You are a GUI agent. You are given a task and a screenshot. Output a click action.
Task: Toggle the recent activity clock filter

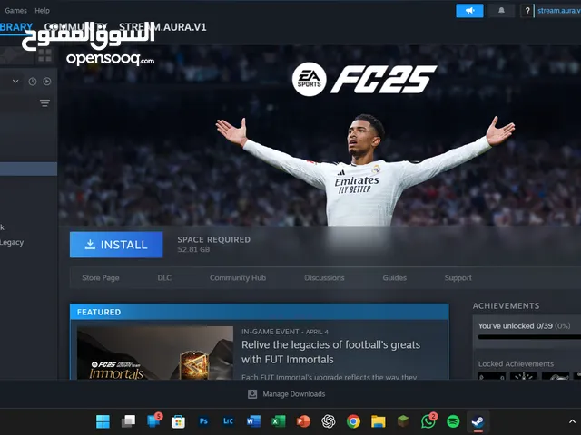33,82
